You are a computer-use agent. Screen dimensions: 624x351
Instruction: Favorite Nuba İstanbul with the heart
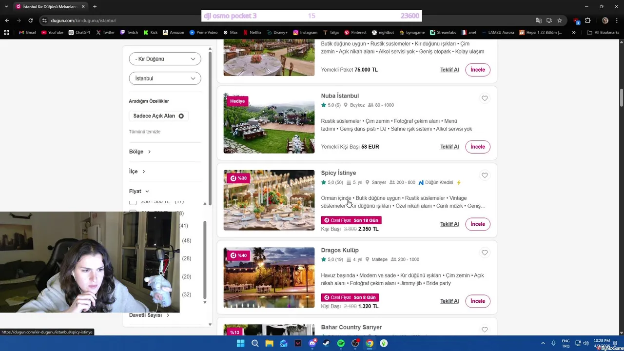[x=485, y=98]
